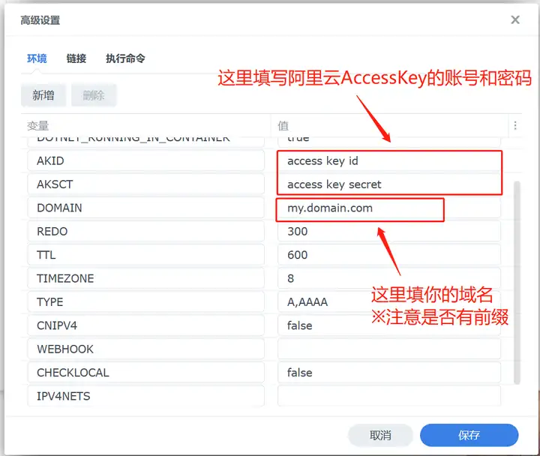
Task: Edit the TIMEZONE value 8
Action: (x=388, y=278)
